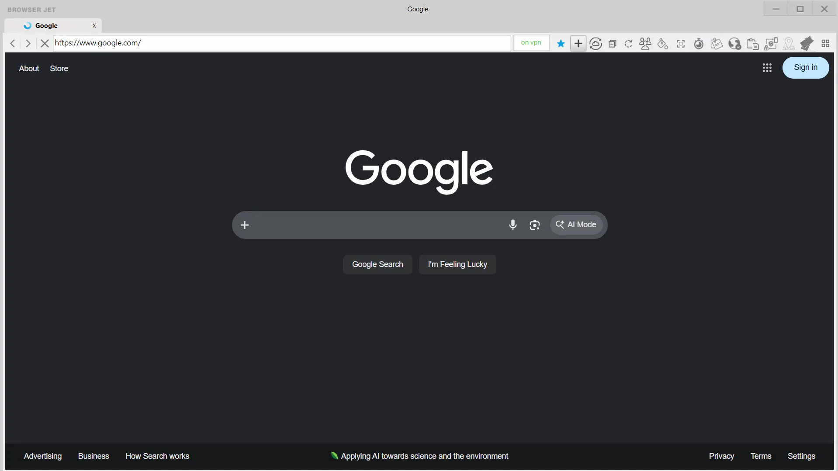Screen dimensions: 838x471
Task: Click I'm Feeling Lucky button
Action: (457, 264)
